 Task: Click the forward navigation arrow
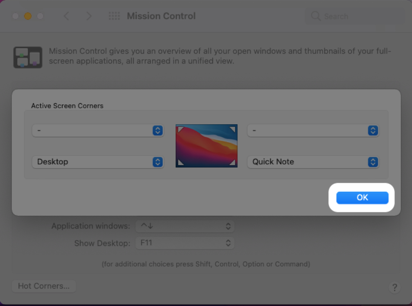pyautogui.click(x=89, y=16)
